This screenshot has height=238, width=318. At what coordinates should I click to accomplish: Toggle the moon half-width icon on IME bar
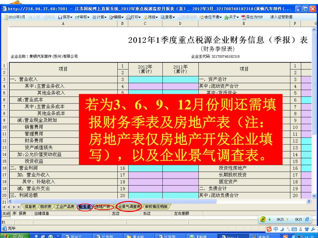click(x=282, y=229)
